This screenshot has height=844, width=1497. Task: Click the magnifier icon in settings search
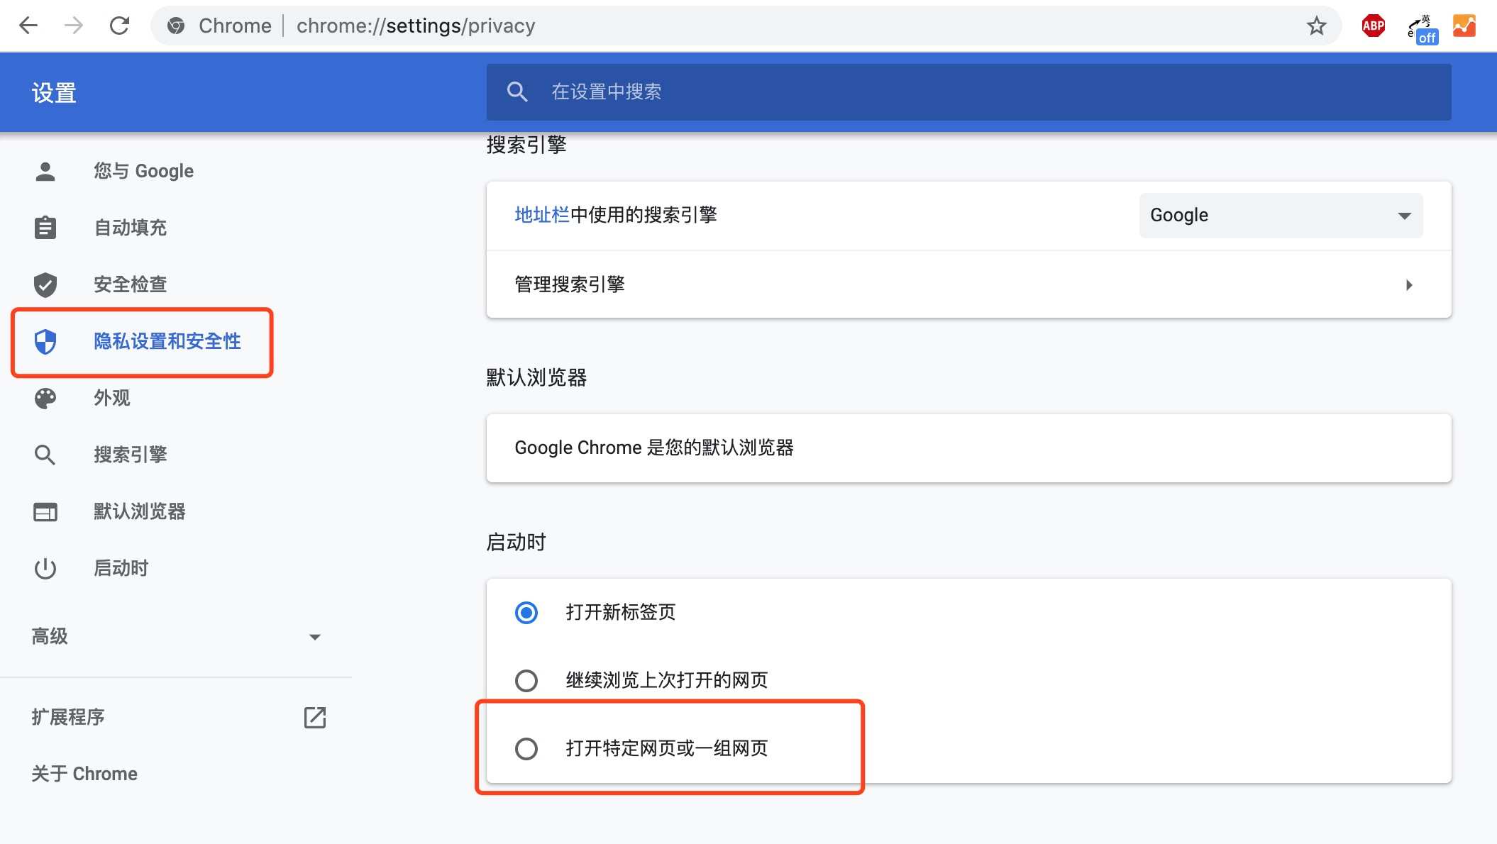517,91
